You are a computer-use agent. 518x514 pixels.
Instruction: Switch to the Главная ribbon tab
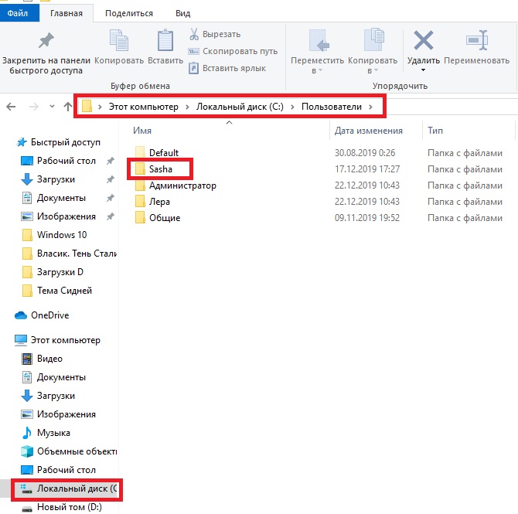[66, 13]
